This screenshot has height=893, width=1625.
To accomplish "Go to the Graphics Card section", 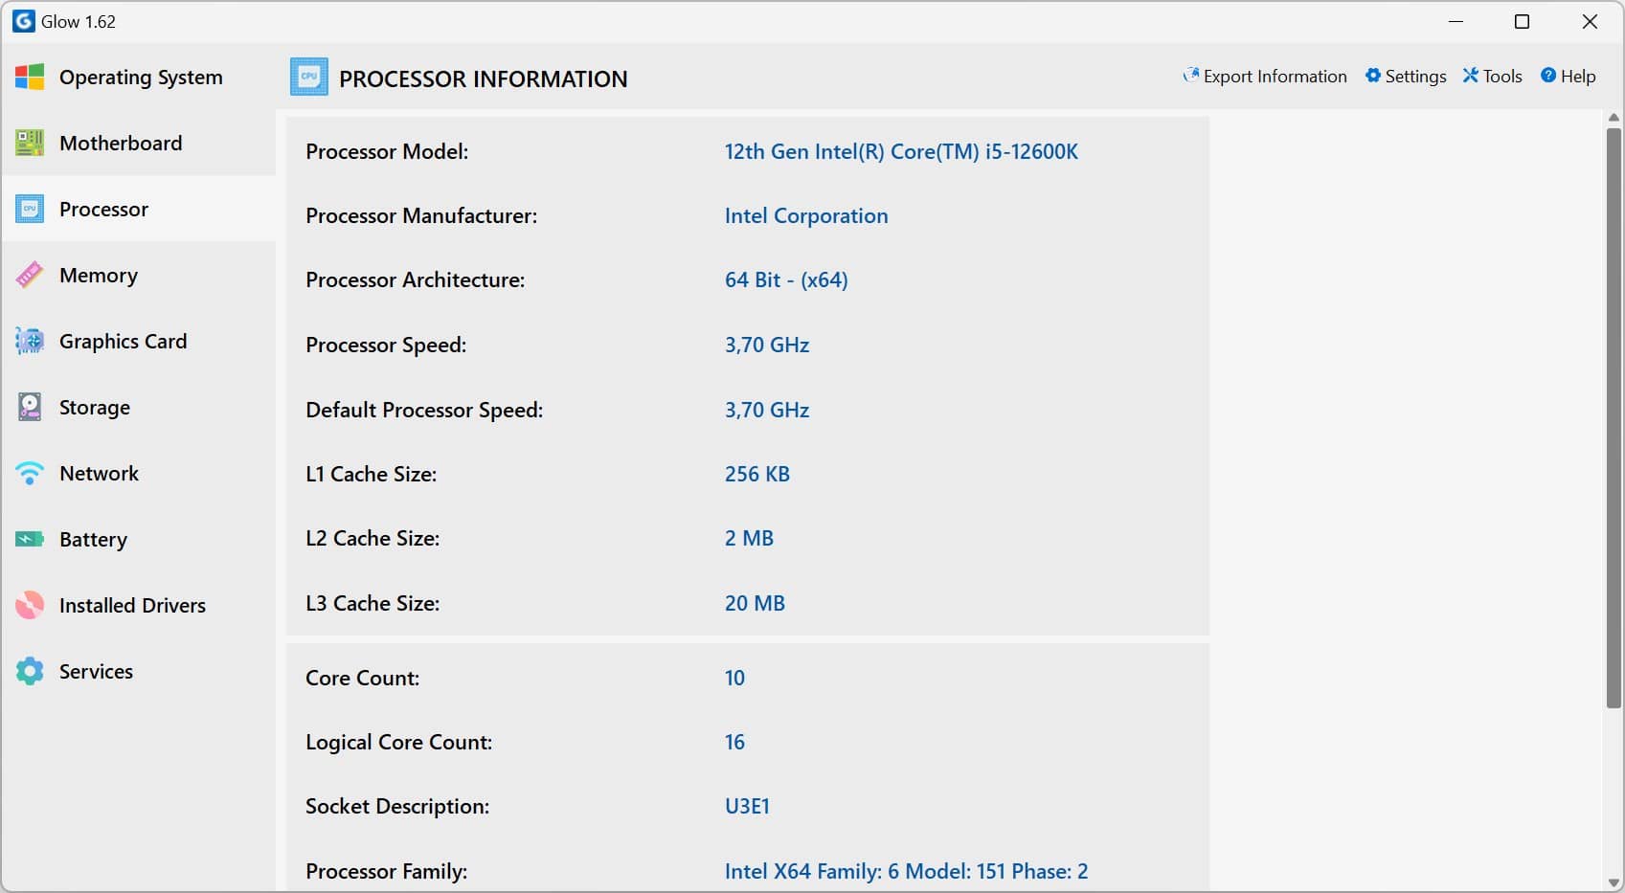I will [x=139, y=342].
